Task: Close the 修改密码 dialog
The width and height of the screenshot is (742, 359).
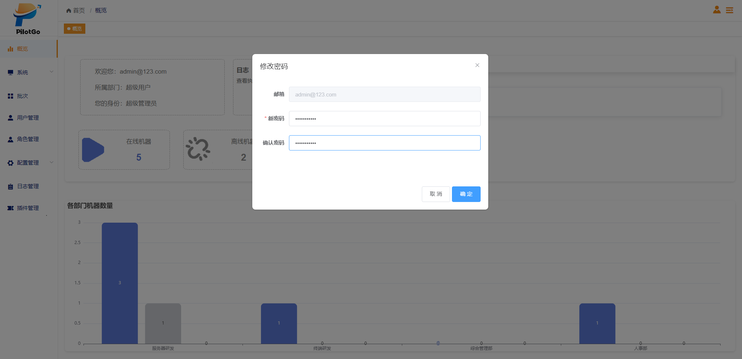Action: [477, 65]
